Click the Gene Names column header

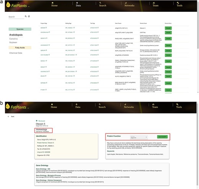(118, 23)
